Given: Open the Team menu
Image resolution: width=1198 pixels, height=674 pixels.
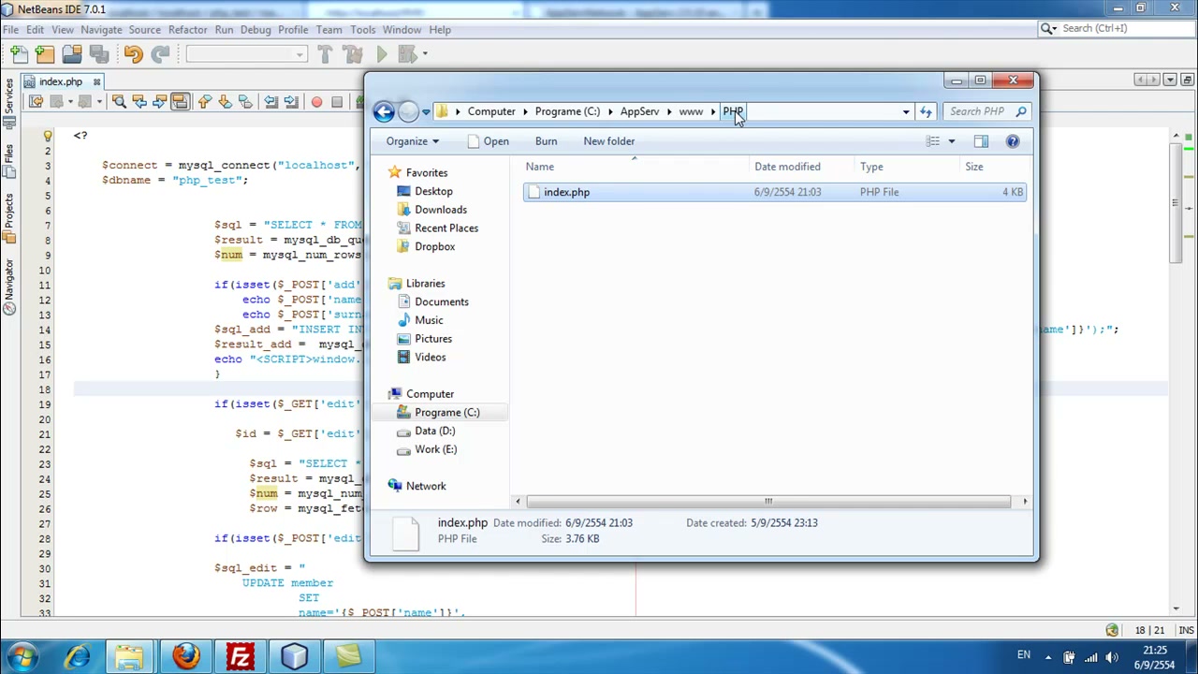Looking at the screenshot, I should pyautogui.click(x=329, y=29).
